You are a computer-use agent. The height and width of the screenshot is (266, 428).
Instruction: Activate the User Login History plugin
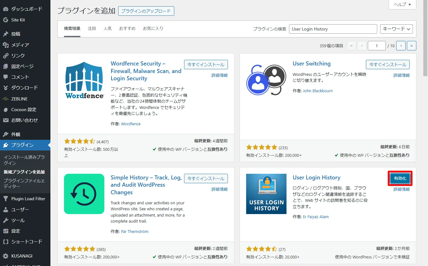[x=400, y=178]
